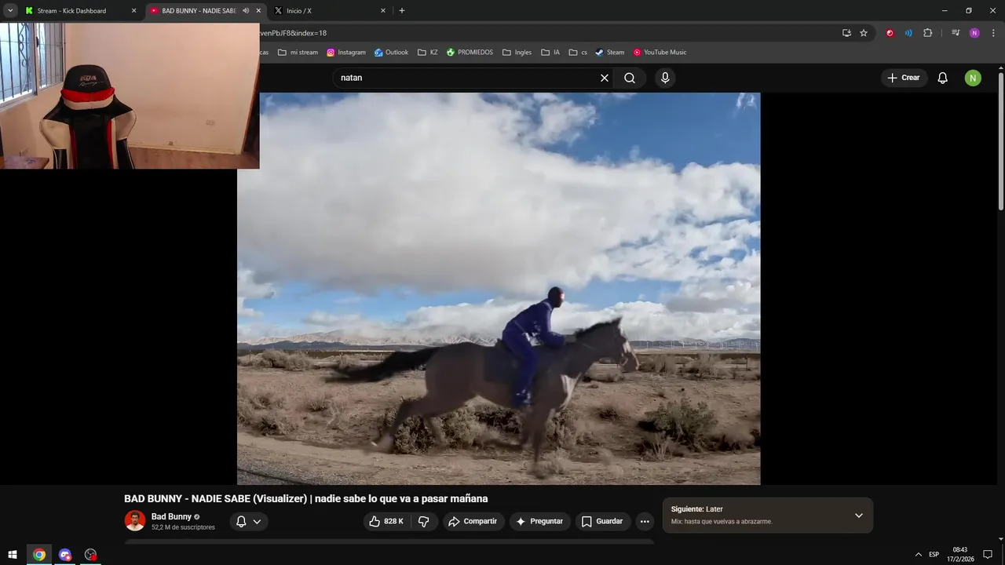Switch to the Stream - Kick Dashboard tab
The image size is (1005, 565).
point(72,11)
